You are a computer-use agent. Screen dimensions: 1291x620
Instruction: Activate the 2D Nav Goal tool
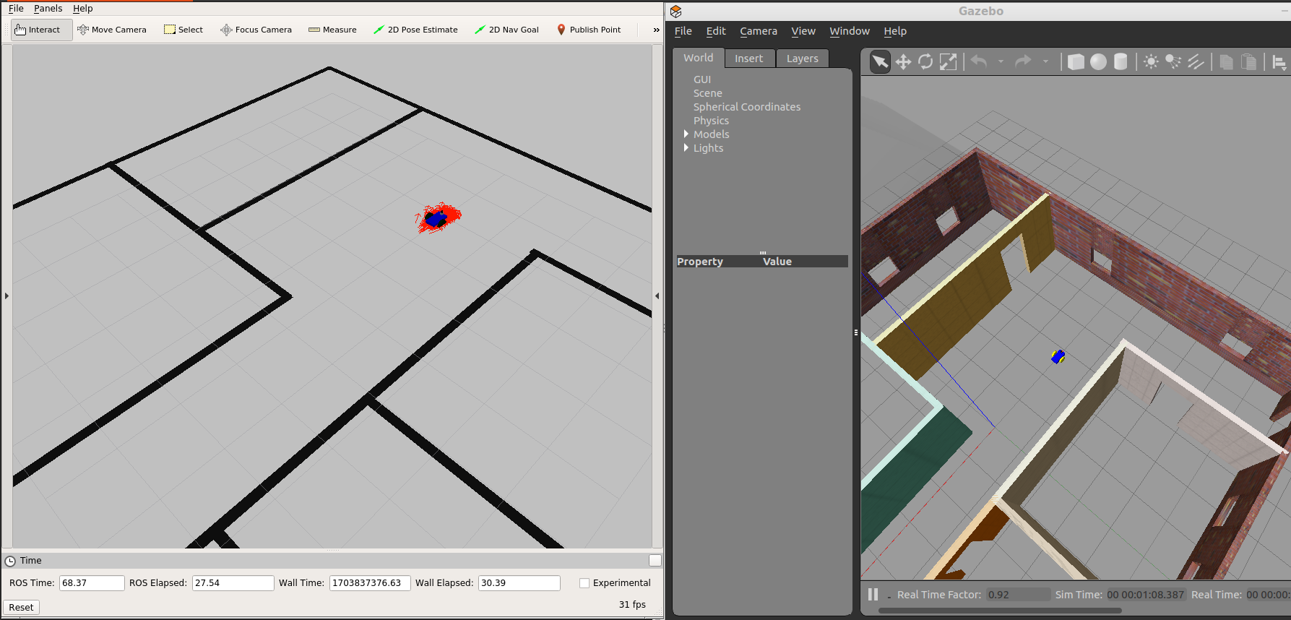[506, 30]
